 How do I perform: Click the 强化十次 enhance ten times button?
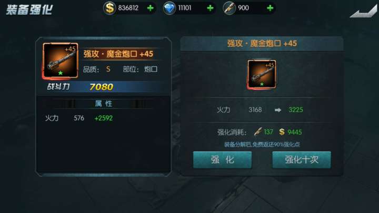click(302, 160)
